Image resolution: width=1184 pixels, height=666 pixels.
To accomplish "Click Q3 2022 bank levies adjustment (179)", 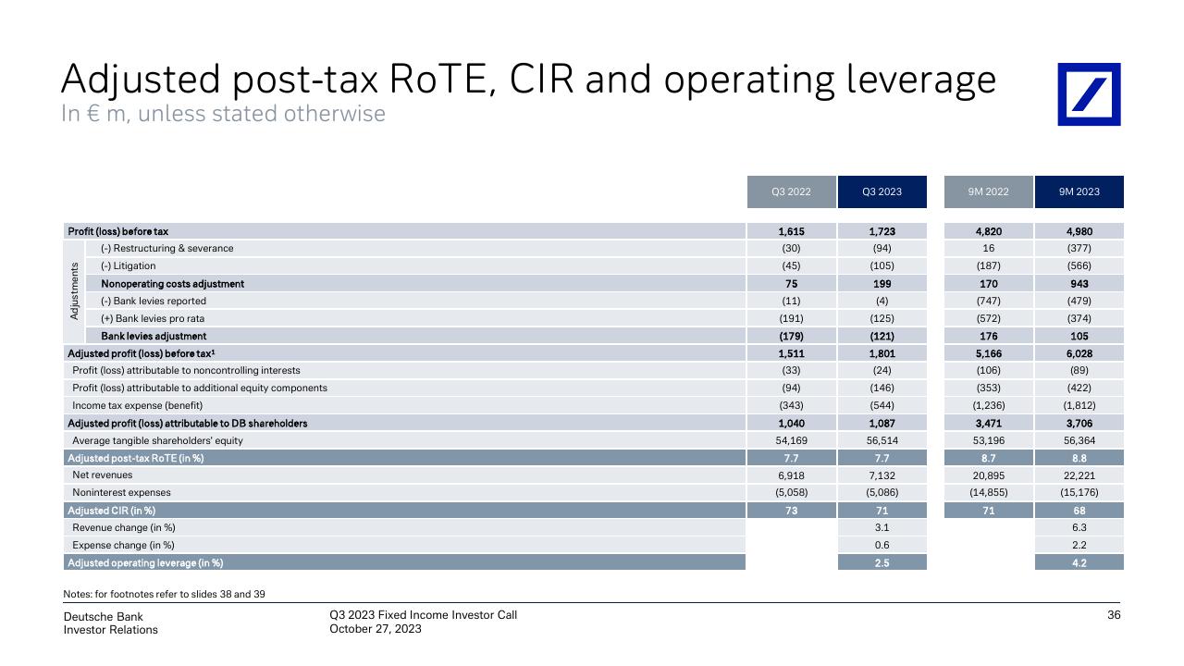I will click(x=791, y=336).
